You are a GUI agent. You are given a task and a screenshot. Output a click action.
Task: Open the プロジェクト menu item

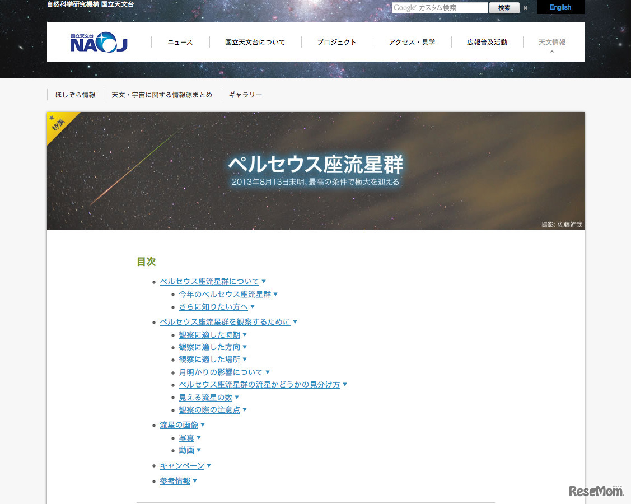(x=337, y=41)
